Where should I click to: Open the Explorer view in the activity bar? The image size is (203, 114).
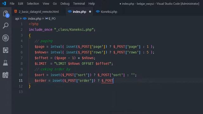6,14
